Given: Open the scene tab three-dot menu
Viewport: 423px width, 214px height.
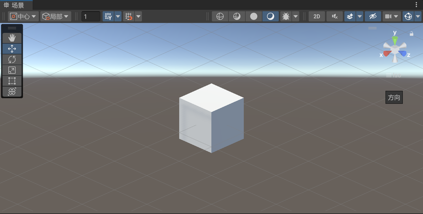Looking at the screenshot, I should coord(416,5).
